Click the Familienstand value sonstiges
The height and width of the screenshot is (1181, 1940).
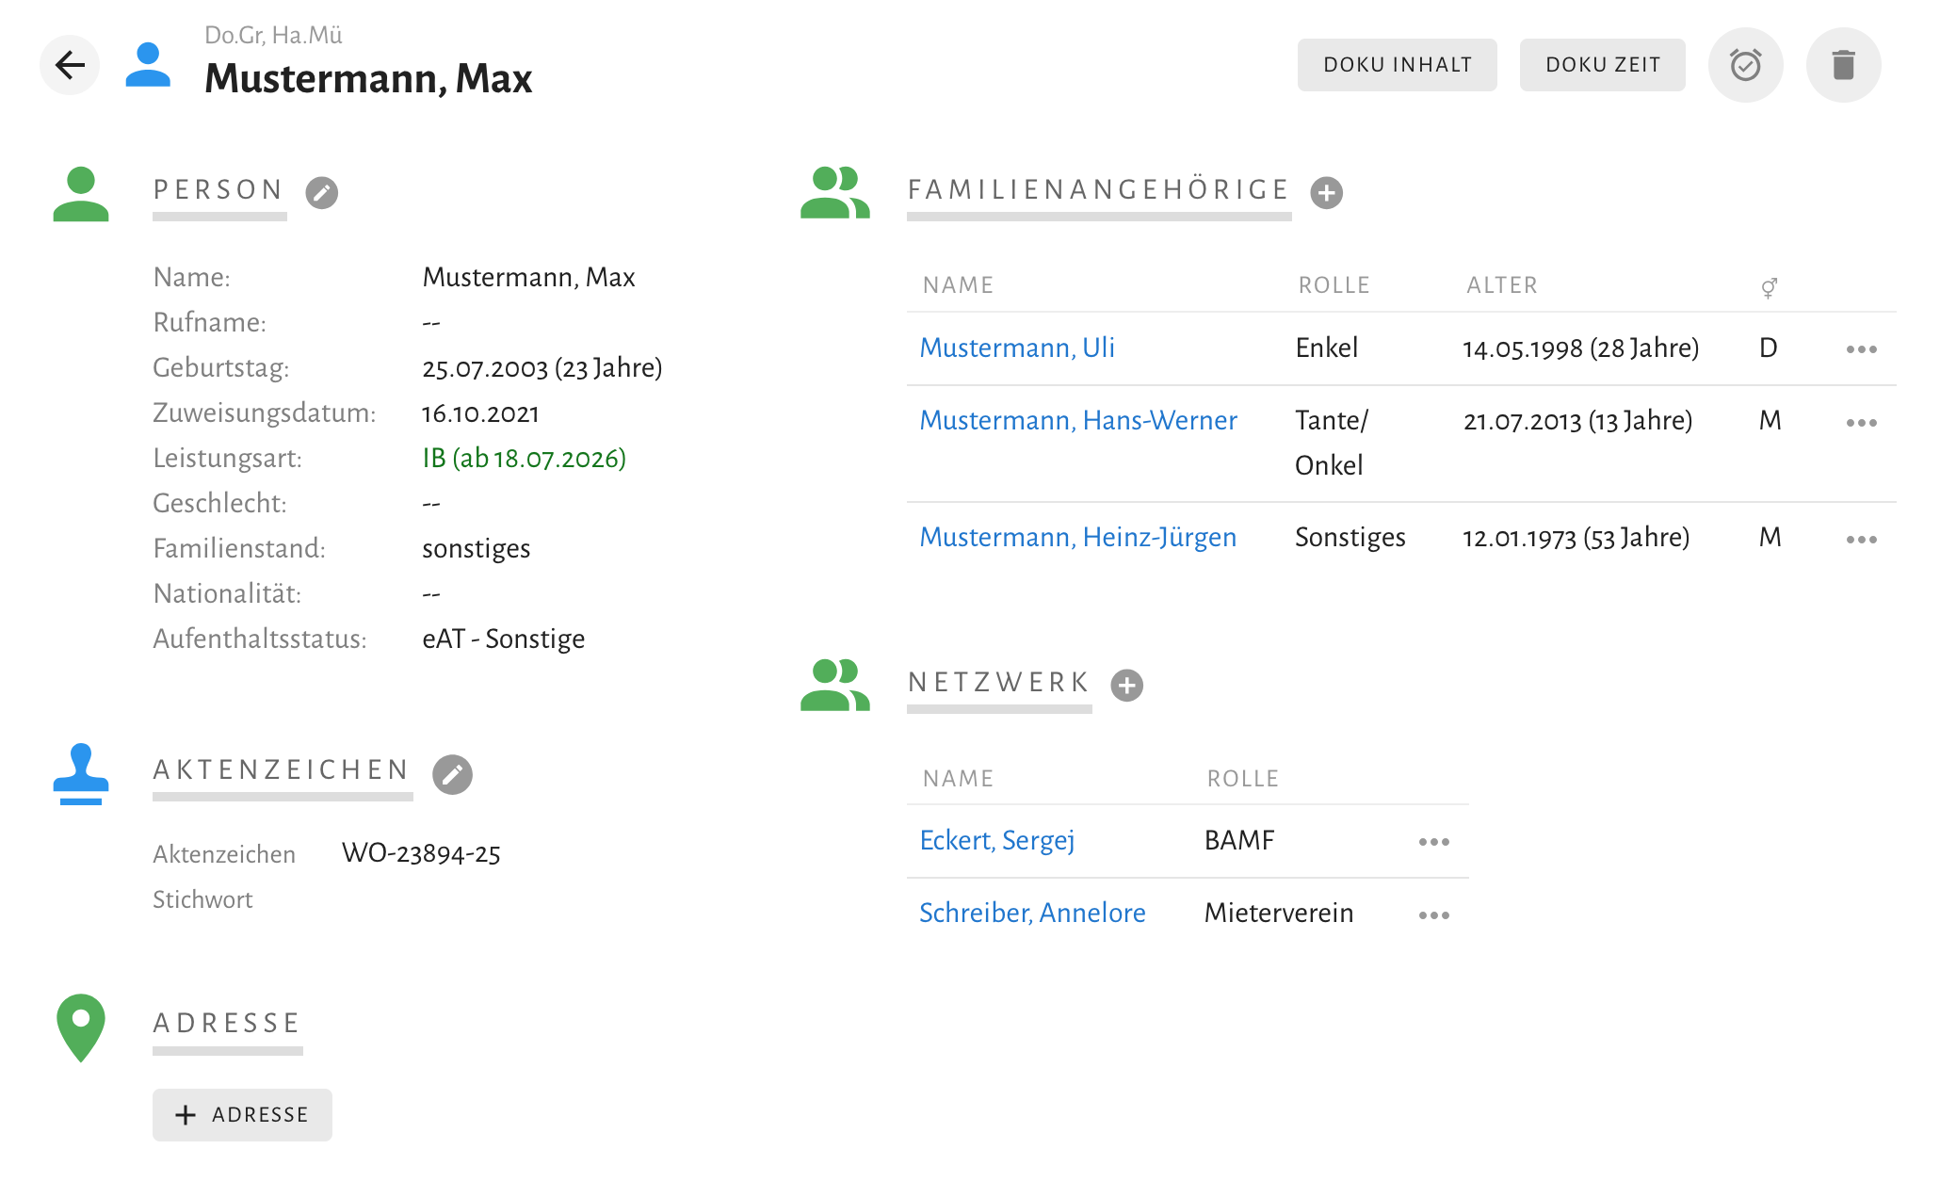[x=477, y=549]
